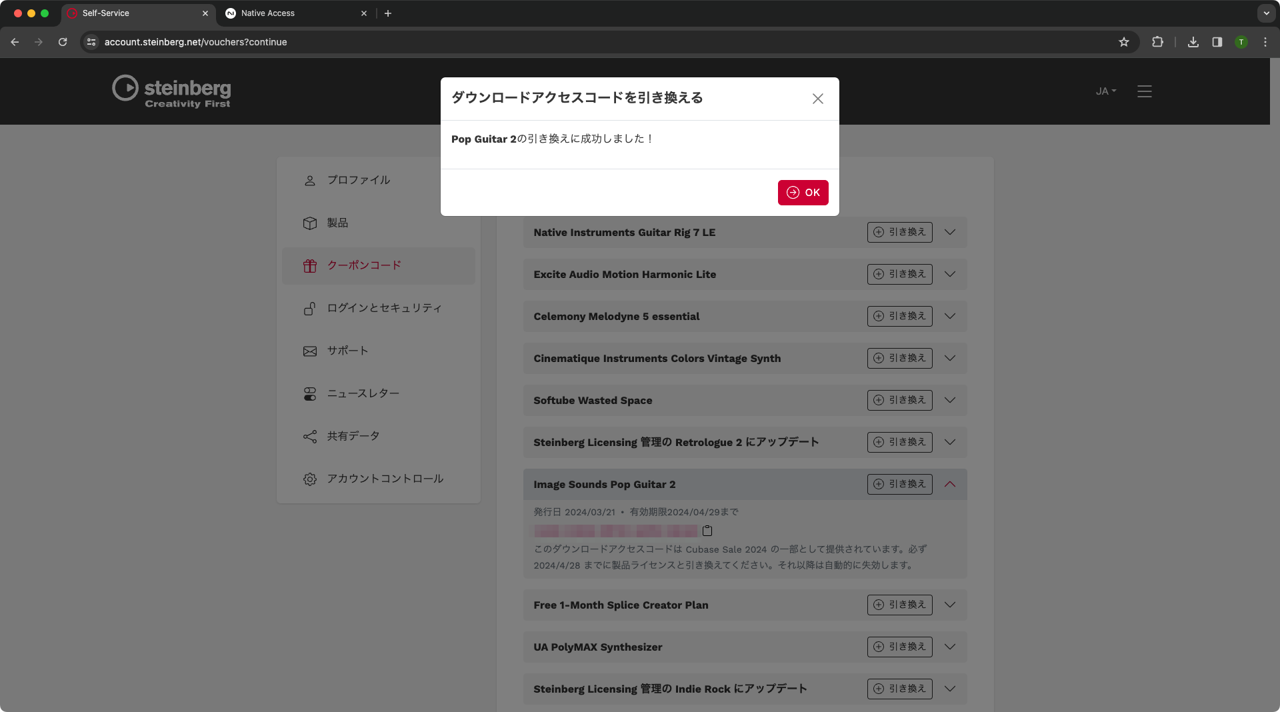
Task: Redeem Native Instruments Guitar Rig 7 LE
Action: pyautogui.click(x=899, y=232)
